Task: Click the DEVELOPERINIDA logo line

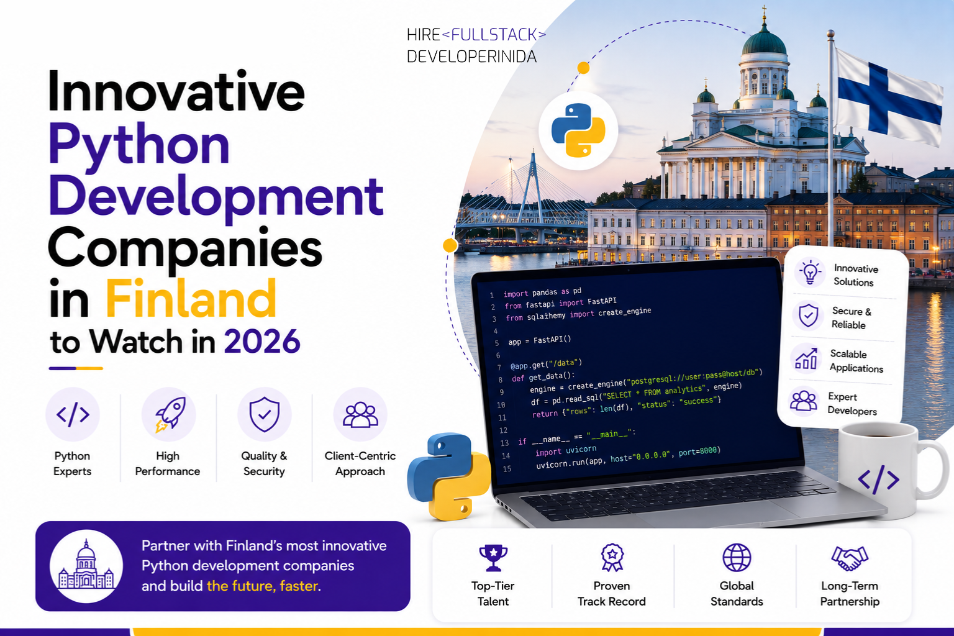Action: coord(471,57)
